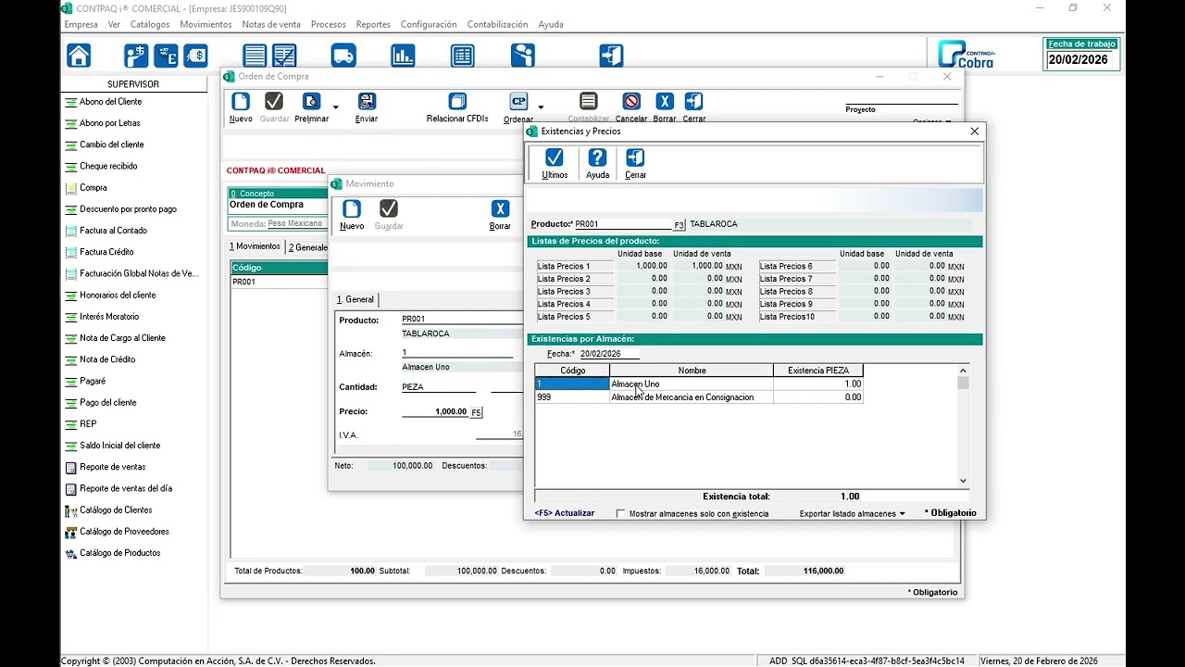
Task: Open the Reportes menu
Action: click(373, 24)
